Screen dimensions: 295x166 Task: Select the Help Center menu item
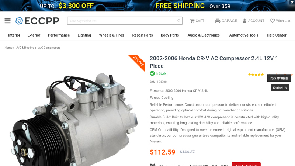pos(276,35)
